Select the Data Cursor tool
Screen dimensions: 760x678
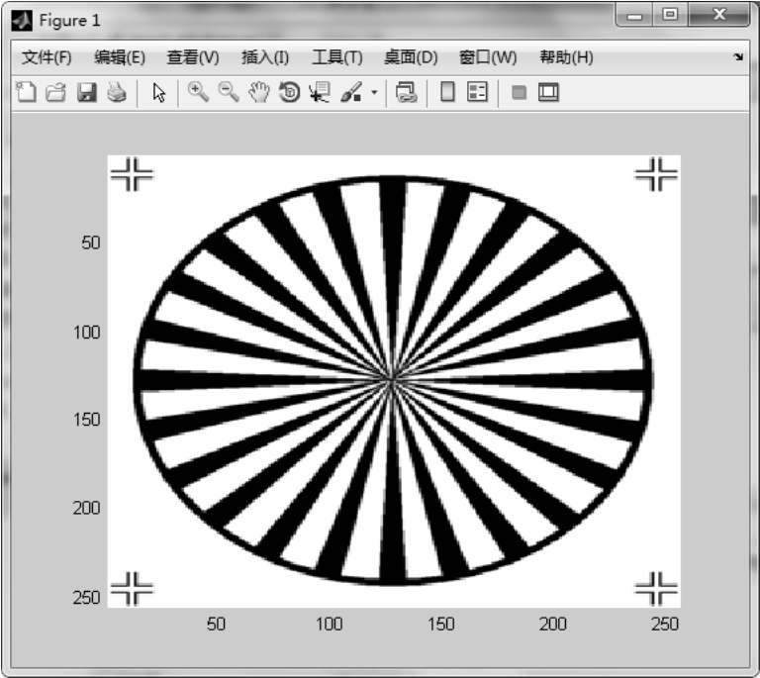click(320, 92)
